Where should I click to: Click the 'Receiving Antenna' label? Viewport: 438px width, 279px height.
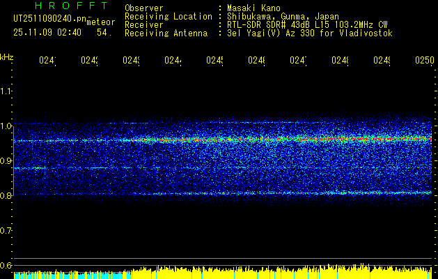(x=166, y=33)
